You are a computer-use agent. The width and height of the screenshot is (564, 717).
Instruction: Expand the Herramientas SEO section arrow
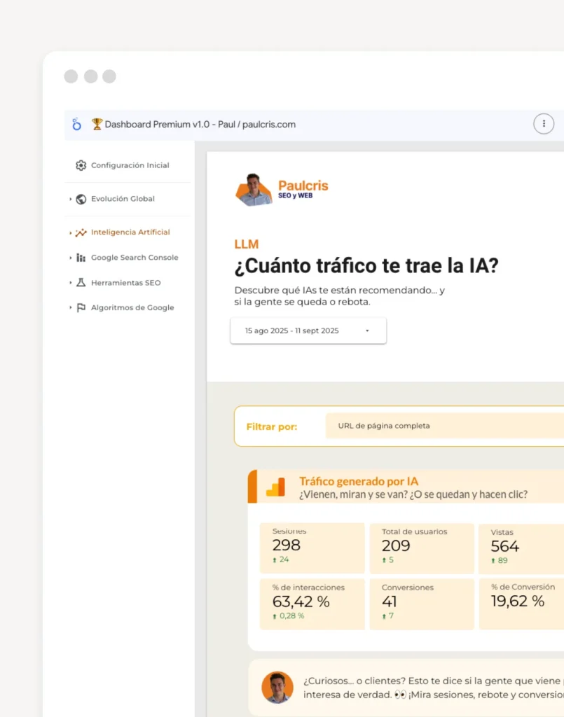pyautogui.click(x=71, y=283)
